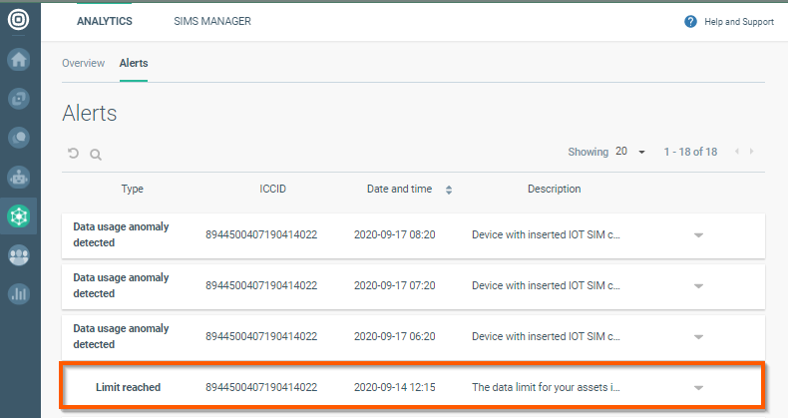The width and height of the screenshot is (788, 418).
Task: Expand the 2020-09-17 07:20 alert row
Action: click(x=698, y=286)
